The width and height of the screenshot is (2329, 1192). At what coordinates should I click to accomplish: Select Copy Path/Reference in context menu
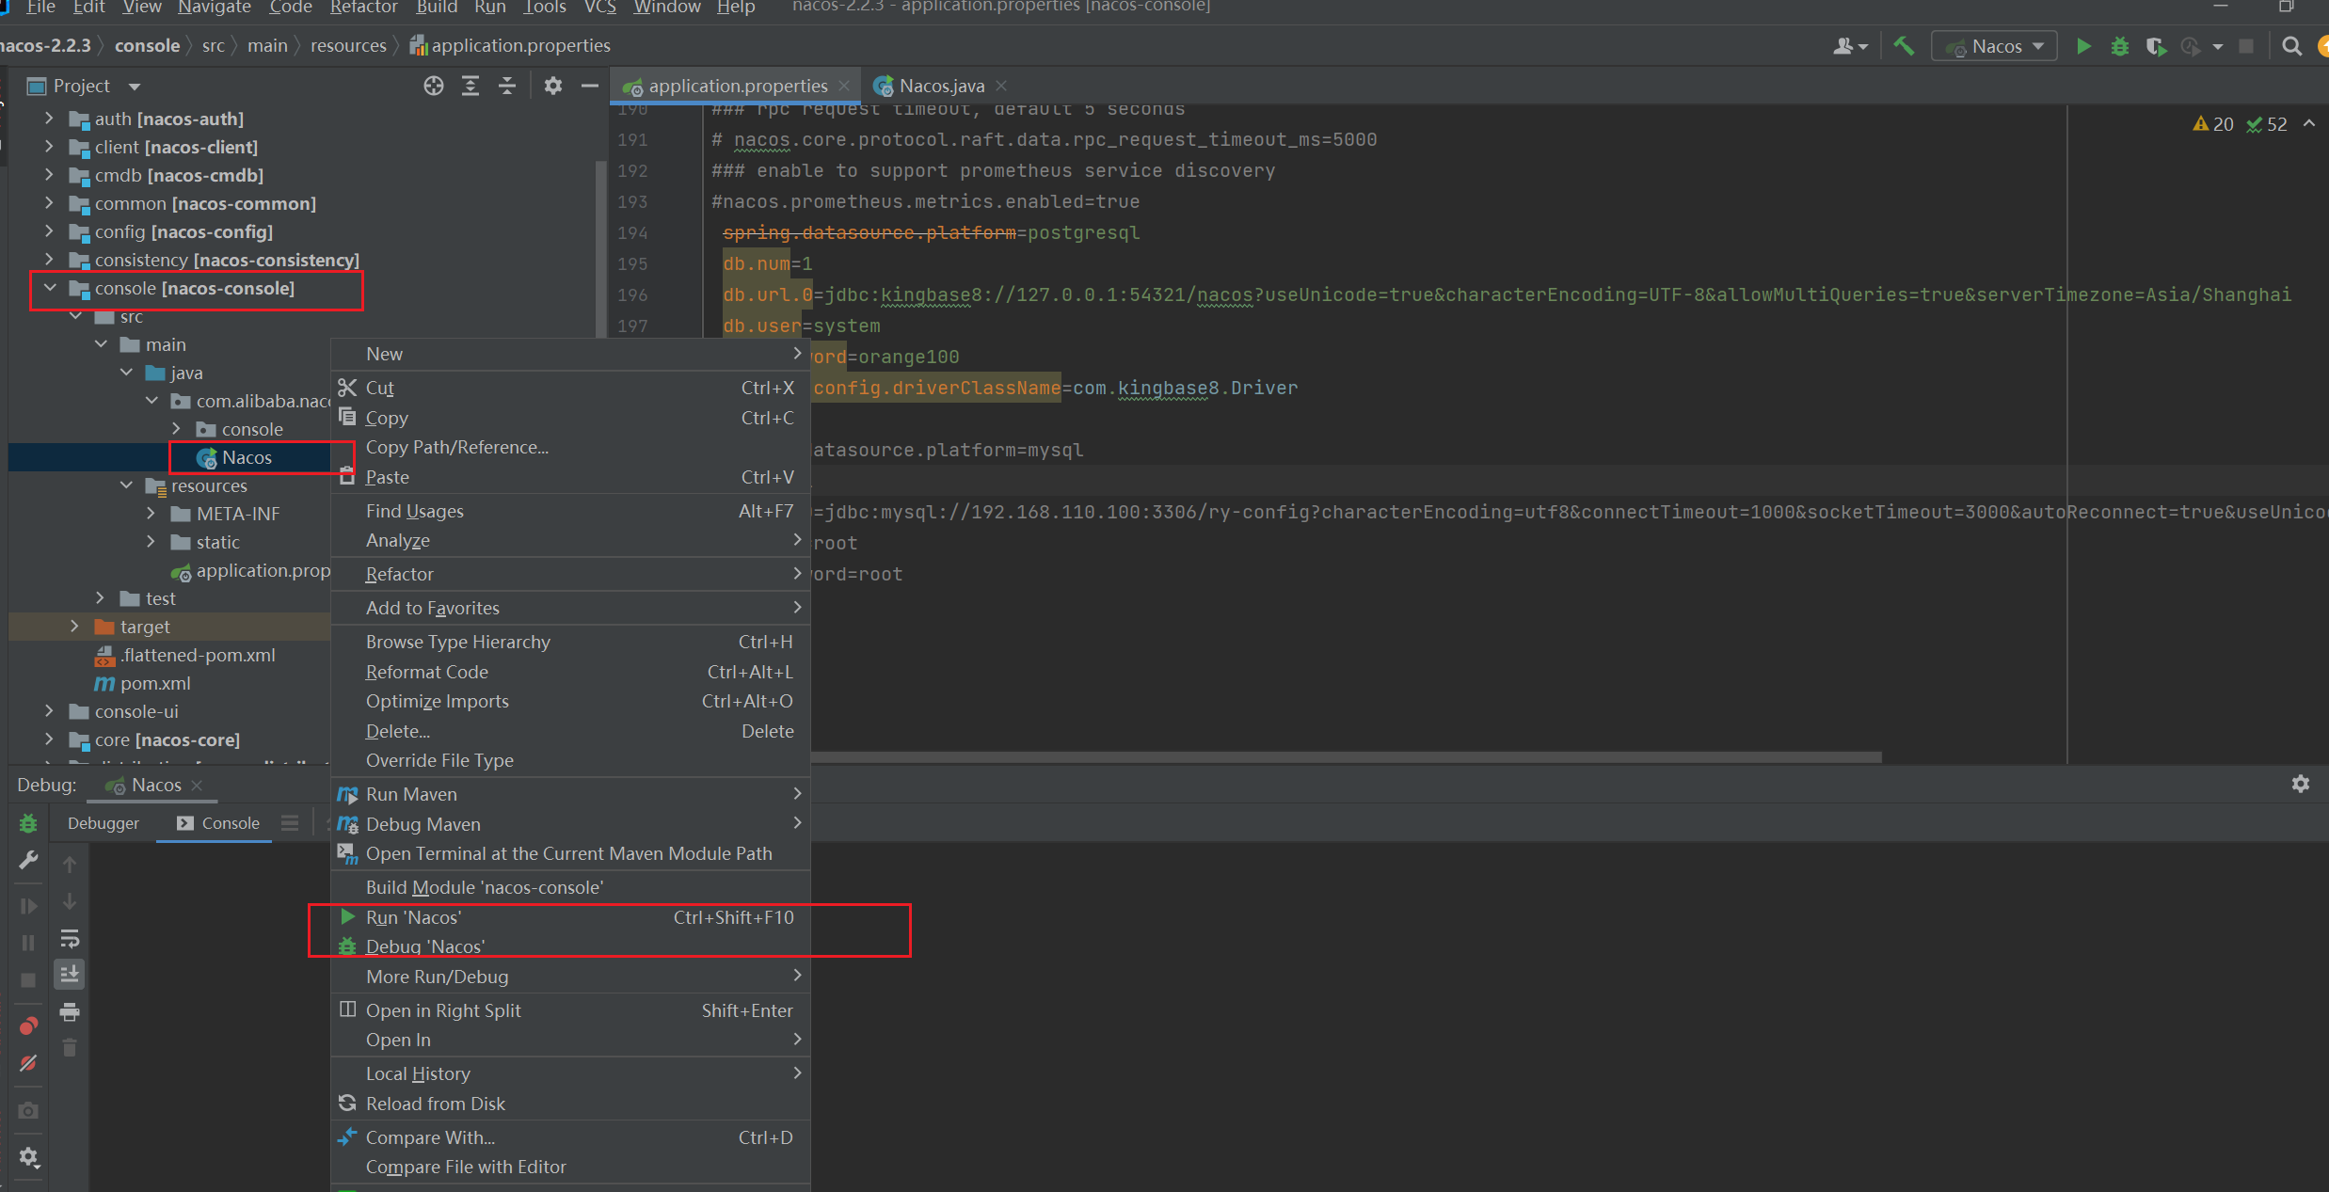click(570, 447)
